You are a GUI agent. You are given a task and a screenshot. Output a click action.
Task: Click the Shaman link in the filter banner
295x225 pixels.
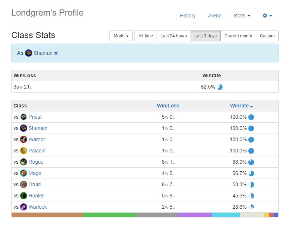(43, 53)
